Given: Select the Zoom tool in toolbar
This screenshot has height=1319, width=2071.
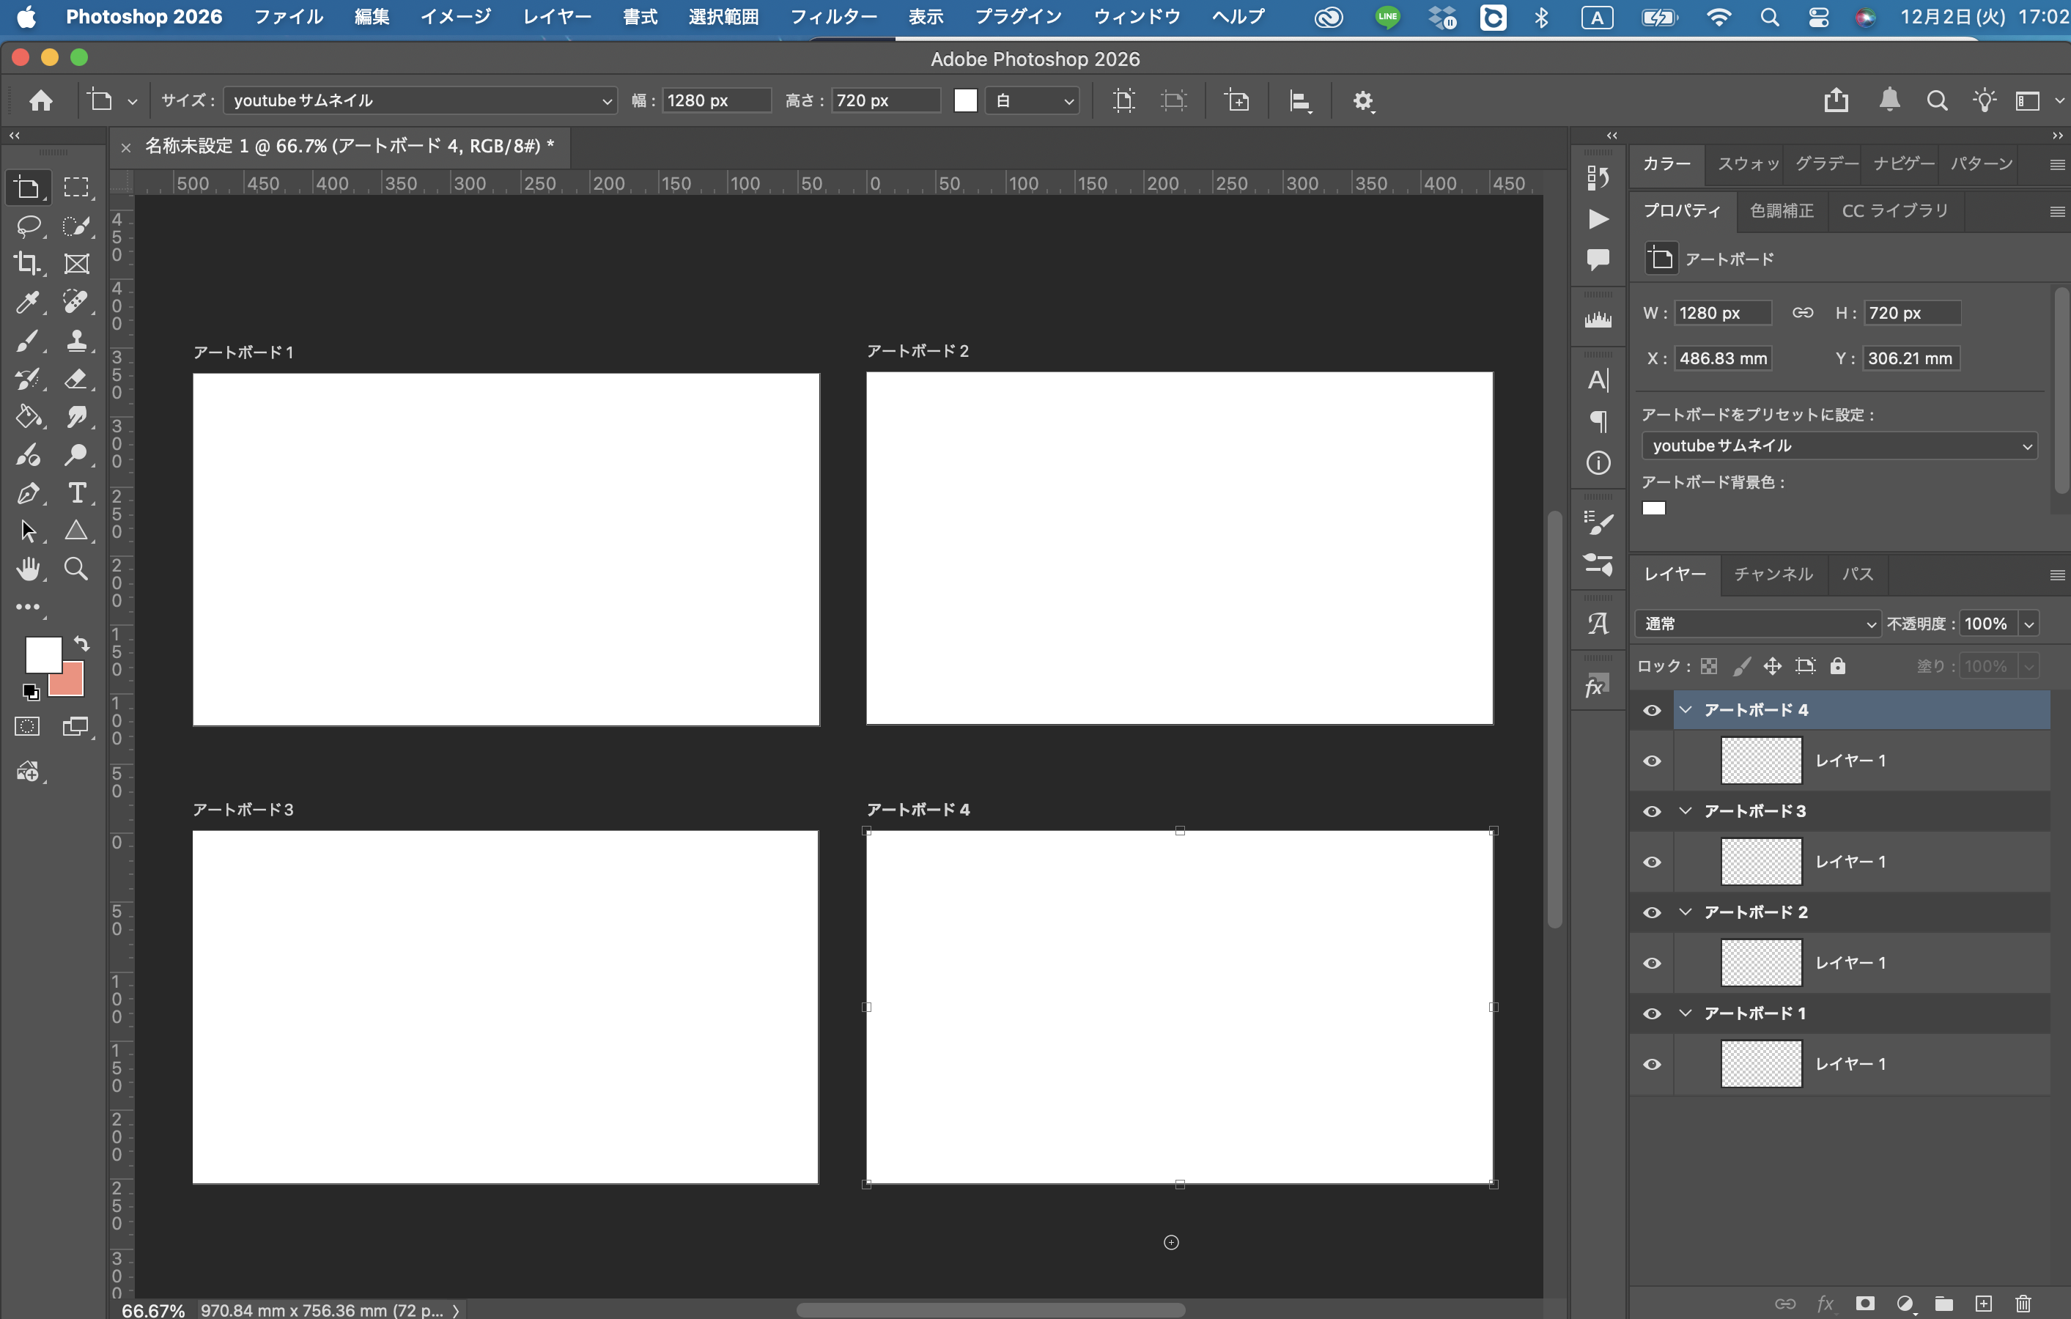Looking at the screenshot, I should click(76, 569).
